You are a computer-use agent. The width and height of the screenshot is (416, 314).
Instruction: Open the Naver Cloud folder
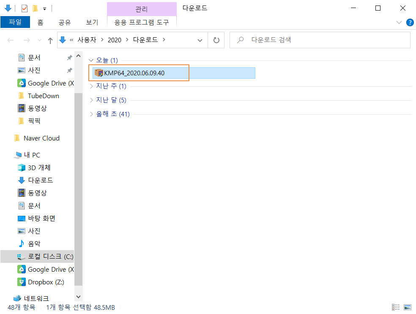tap(37, 138)
